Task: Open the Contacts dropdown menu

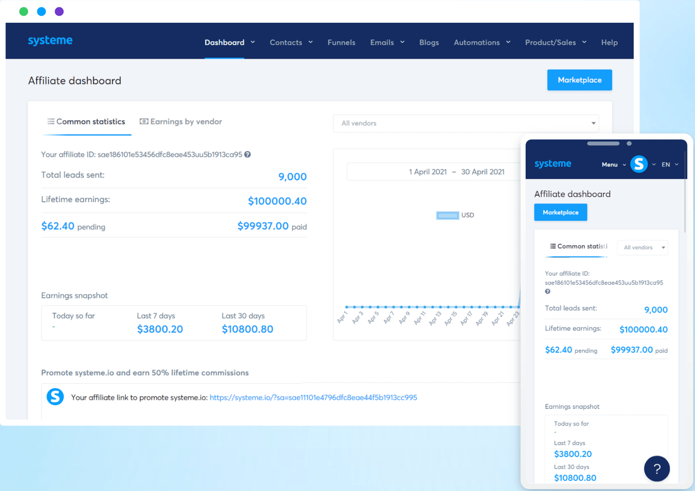Action: tap(291, 43)
